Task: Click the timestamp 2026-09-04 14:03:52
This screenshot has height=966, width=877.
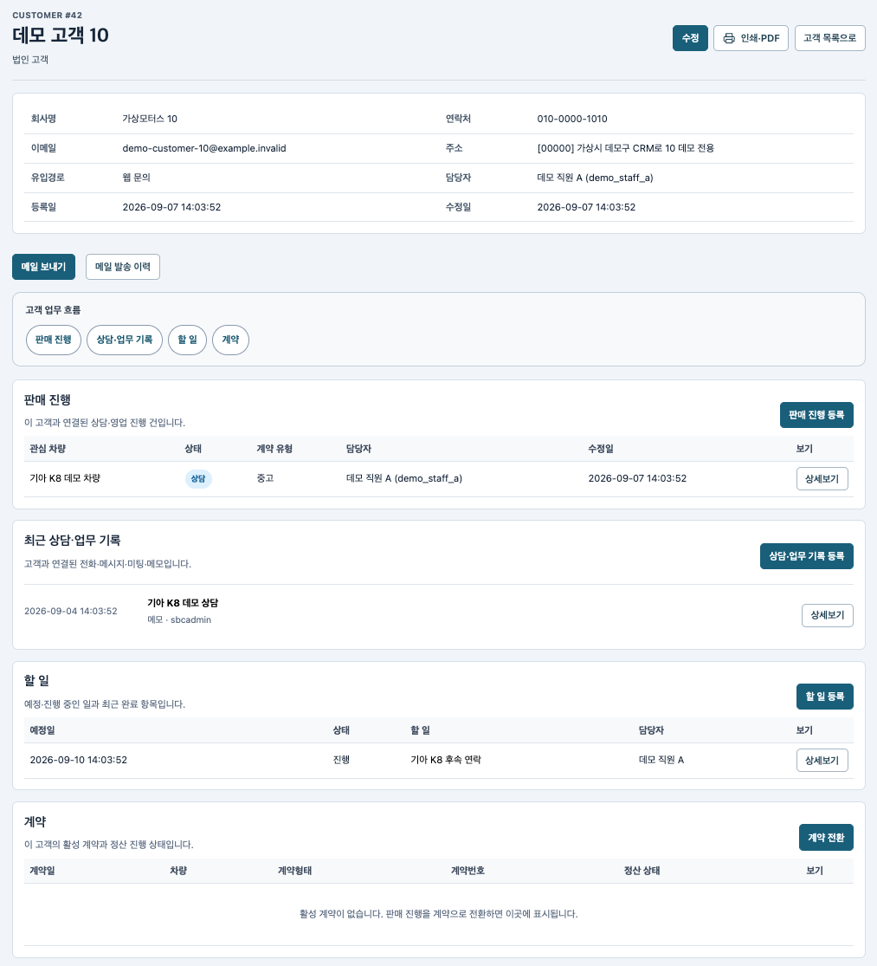Action: tap(71, 611)
